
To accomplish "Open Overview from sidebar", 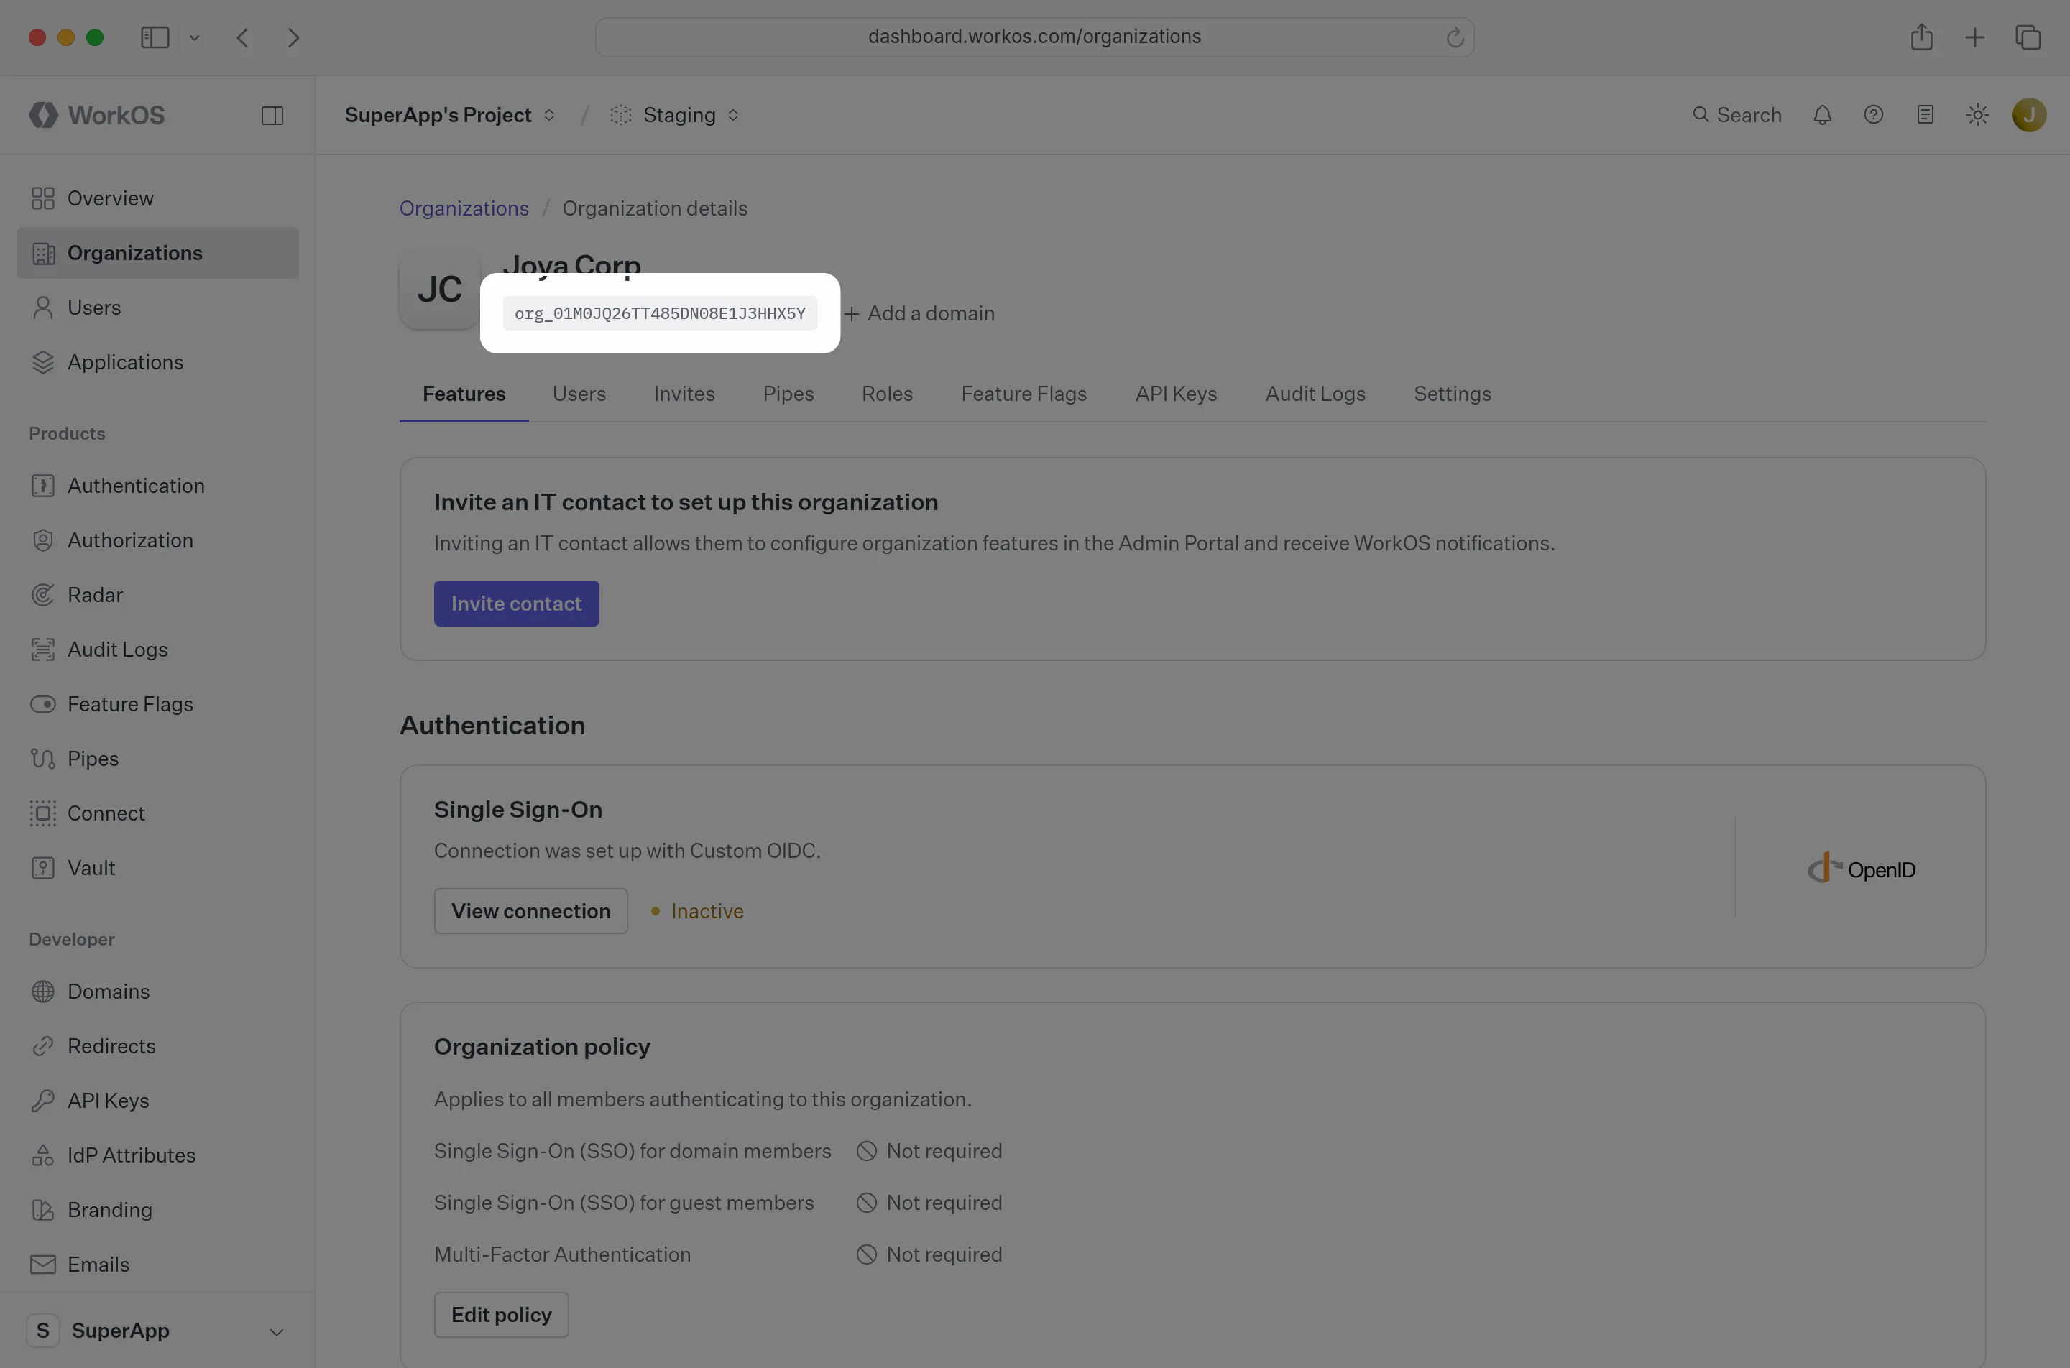I will pyautogui.click(x=158, y=198).
